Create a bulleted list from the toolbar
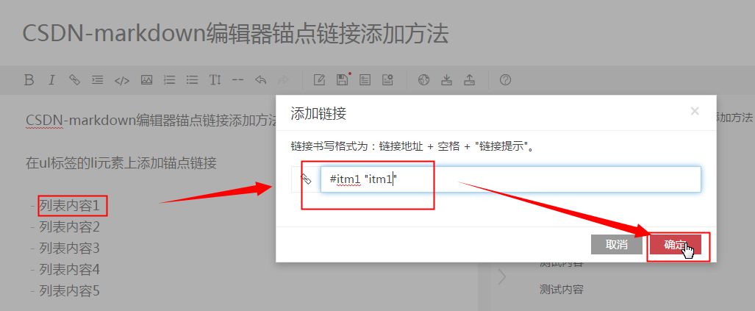755x311 pixels. pyautogui.click(x=193, y=80)
